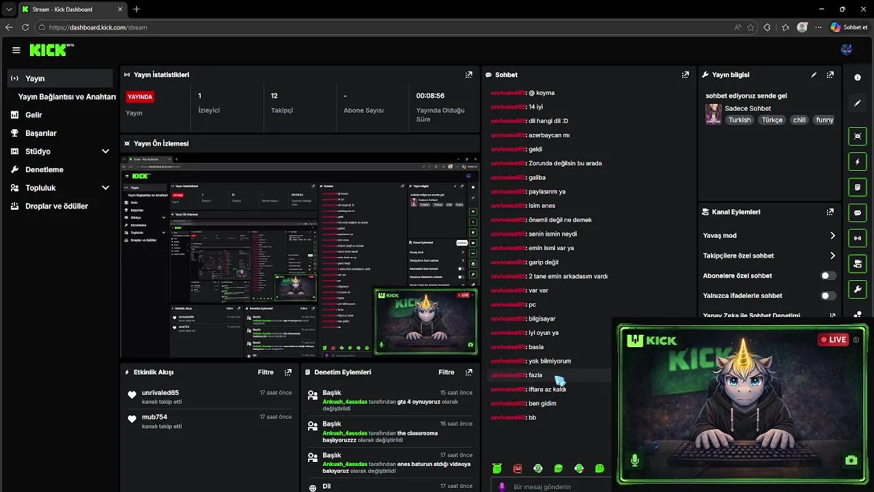Viewport: 874px width, 492px height.
Task: Open a new browser tab
Action: pyautogui.click(x=137, y=10)
